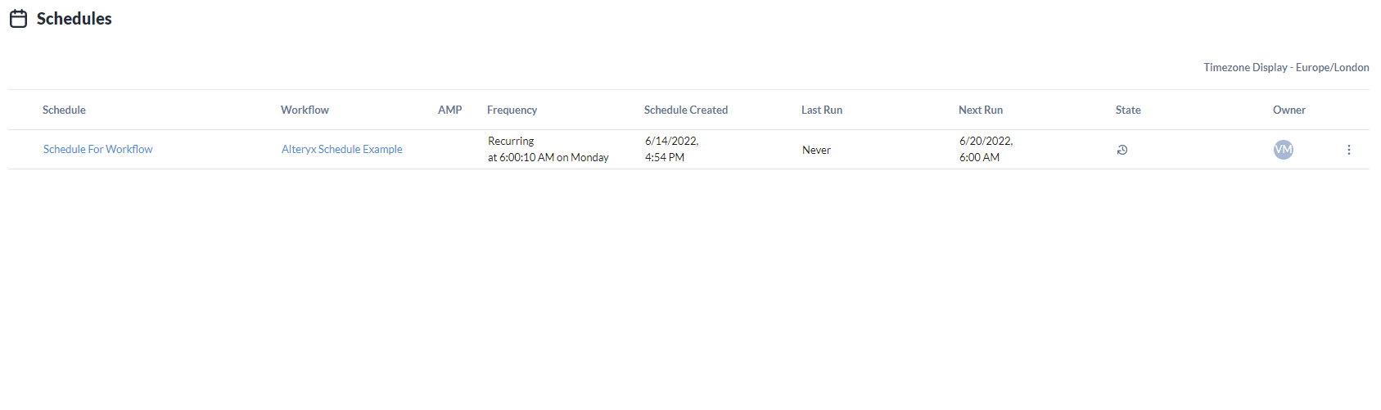Sort by the Last Run column

(821, 110)
